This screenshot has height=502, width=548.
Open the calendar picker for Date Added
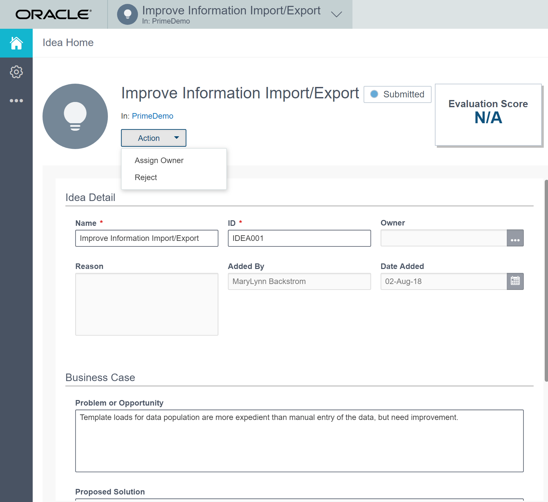pos(515,281)
